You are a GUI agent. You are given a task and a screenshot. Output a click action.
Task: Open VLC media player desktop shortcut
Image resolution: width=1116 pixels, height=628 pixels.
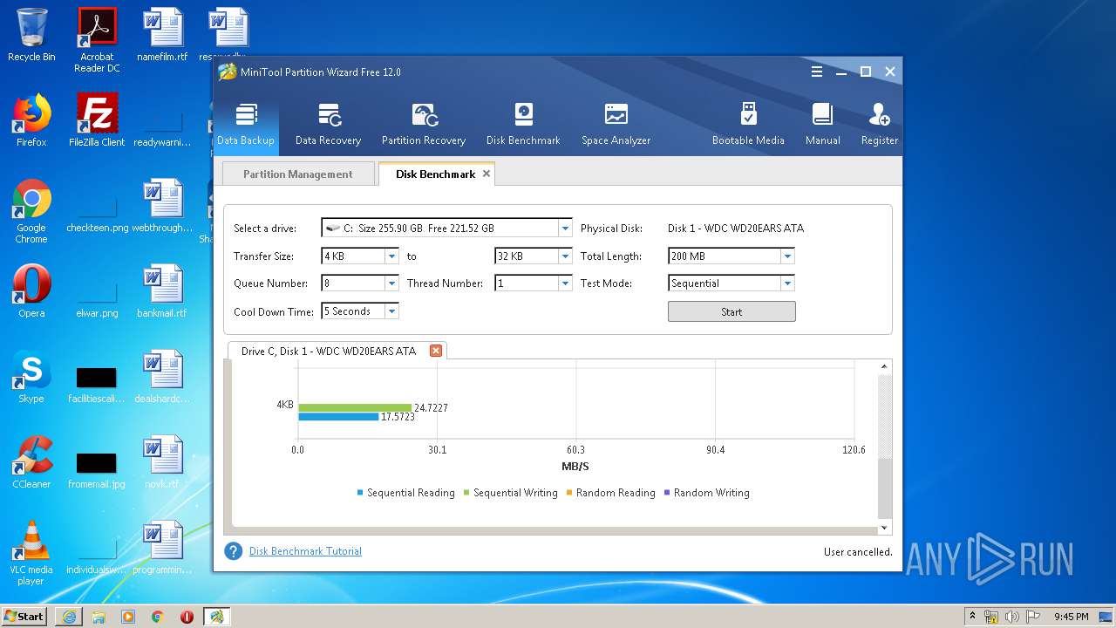[31, 553]
